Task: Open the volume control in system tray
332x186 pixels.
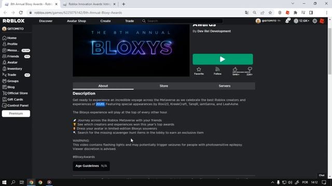Action: coord(290,182)
